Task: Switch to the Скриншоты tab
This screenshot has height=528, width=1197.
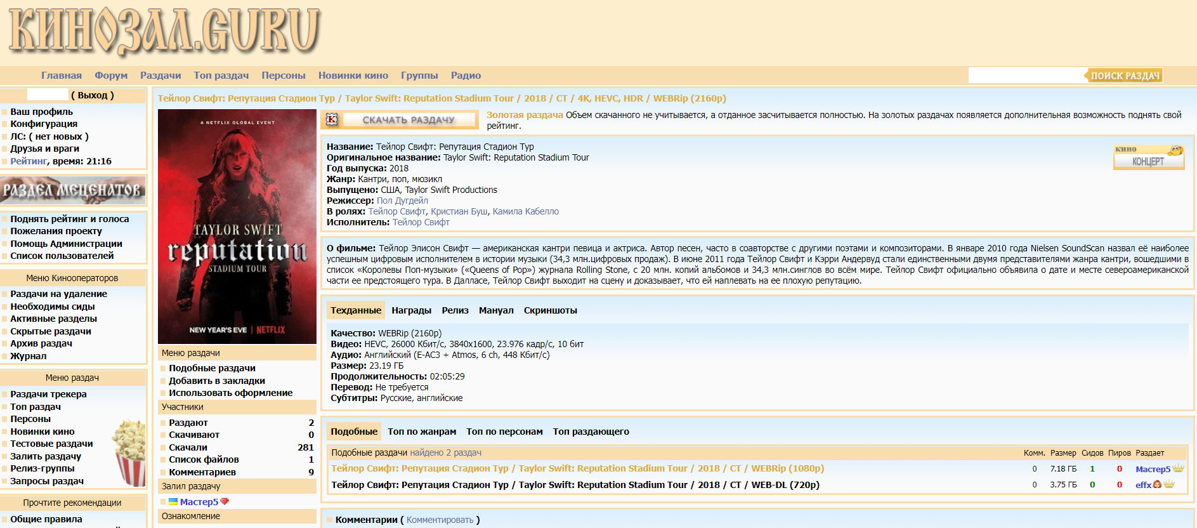Action: (550, 310)
